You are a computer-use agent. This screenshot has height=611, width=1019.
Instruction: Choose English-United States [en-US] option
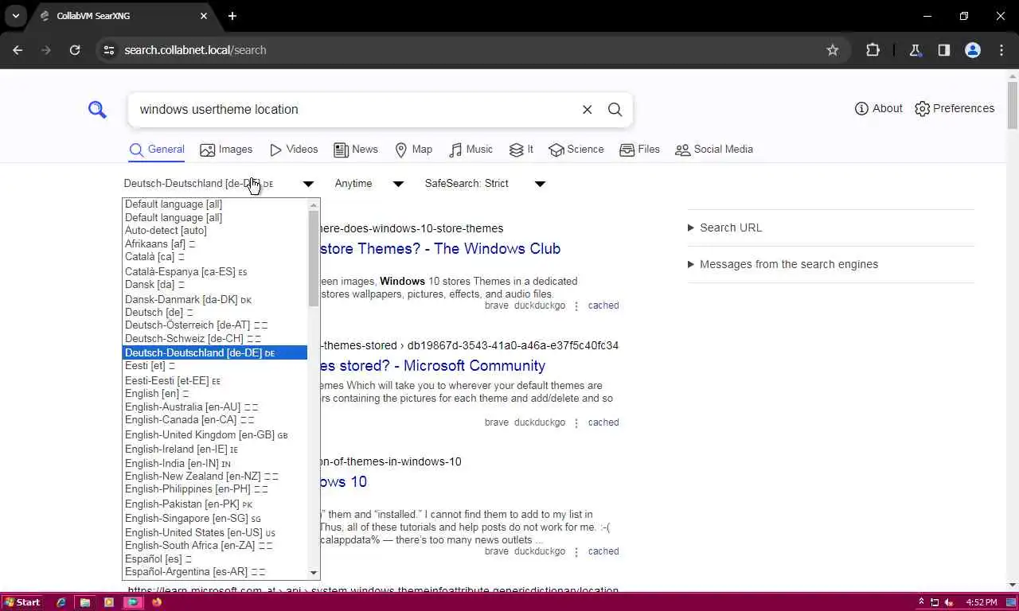click(x=215, y=533)
